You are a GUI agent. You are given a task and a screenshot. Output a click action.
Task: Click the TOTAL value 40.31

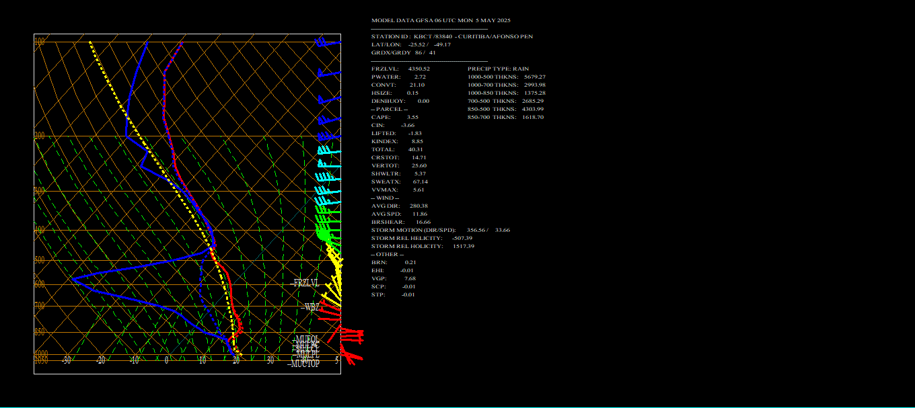tap(416, 149)
